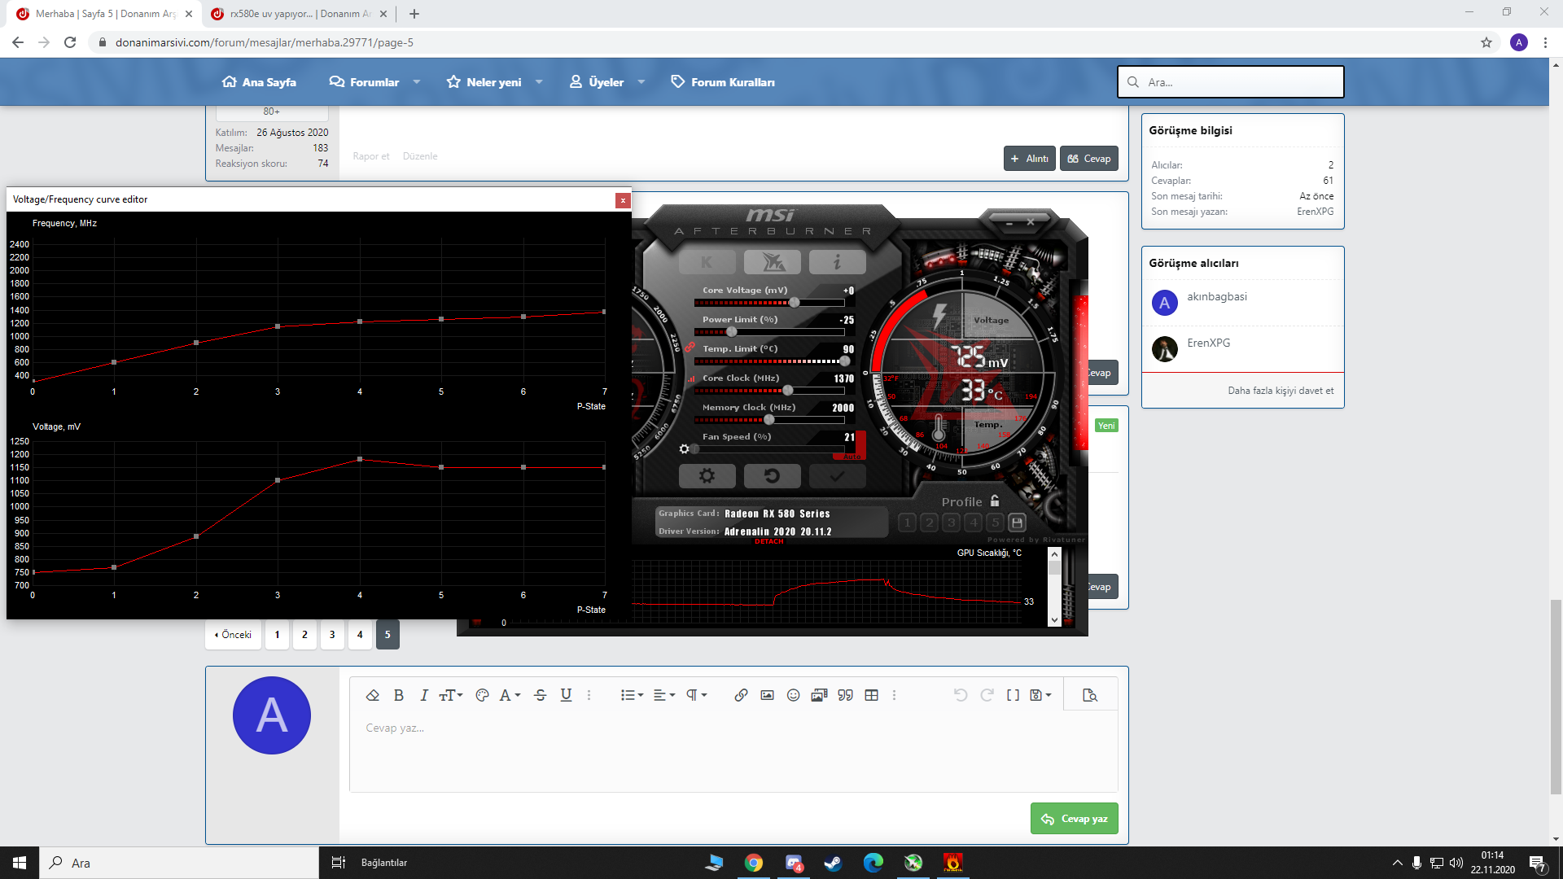Save profile with floppy disk icon
This screenshot has width=1563, height=879.
1017,523
